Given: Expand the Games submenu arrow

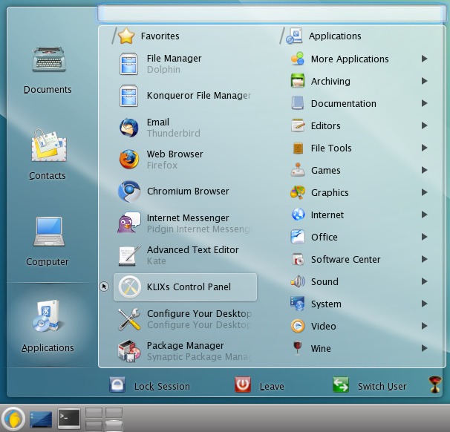Looking at the screenshot, I should [424, 170].
